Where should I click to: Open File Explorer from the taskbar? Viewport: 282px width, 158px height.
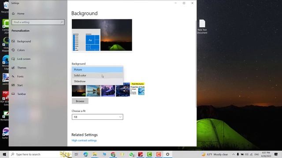pyautogui.click(x=95, y=154)
